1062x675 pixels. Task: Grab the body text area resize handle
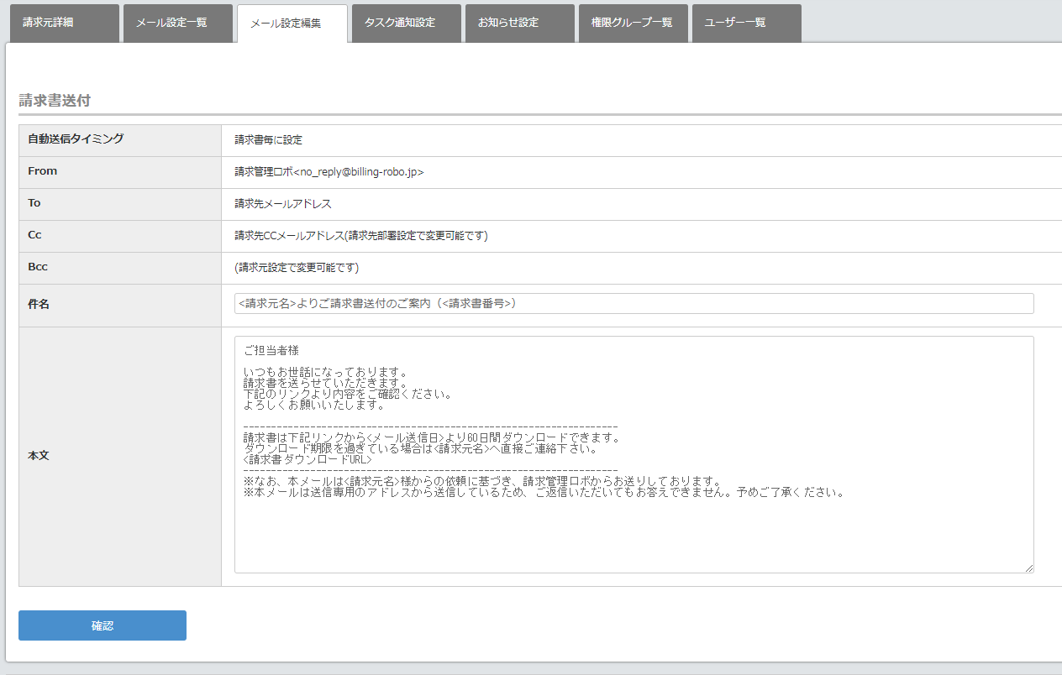[x=1028, y=568]
